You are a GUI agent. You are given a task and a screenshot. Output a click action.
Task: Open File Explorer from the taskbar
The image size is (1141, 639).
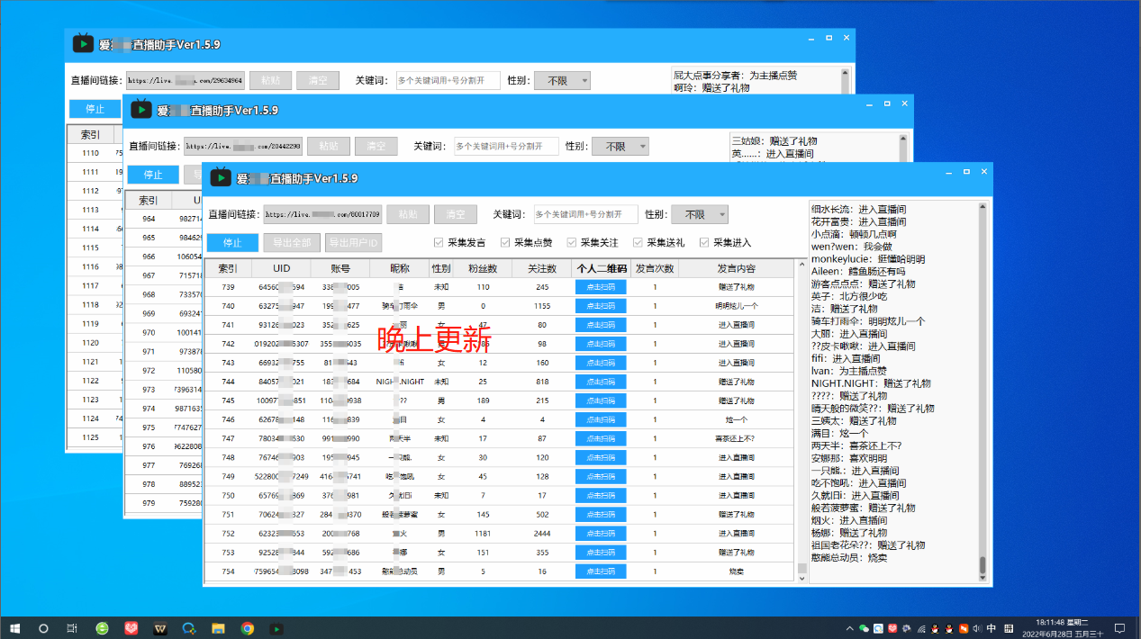218,627
